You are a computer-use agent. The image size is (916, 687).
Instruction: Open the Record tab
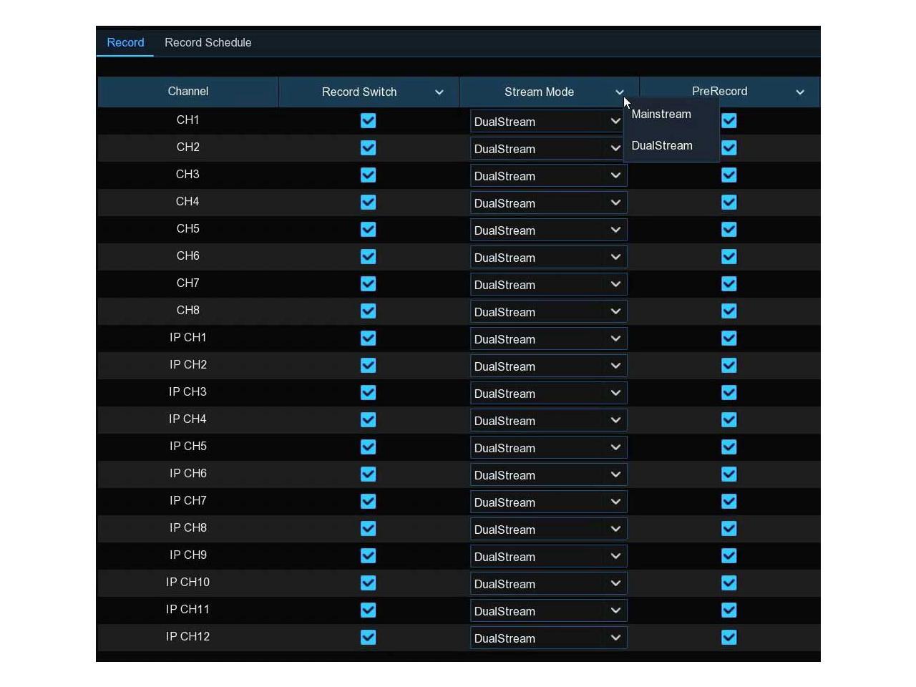125,43
